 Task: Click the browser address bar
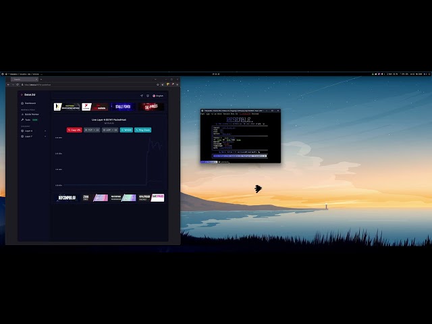(88, 84)
